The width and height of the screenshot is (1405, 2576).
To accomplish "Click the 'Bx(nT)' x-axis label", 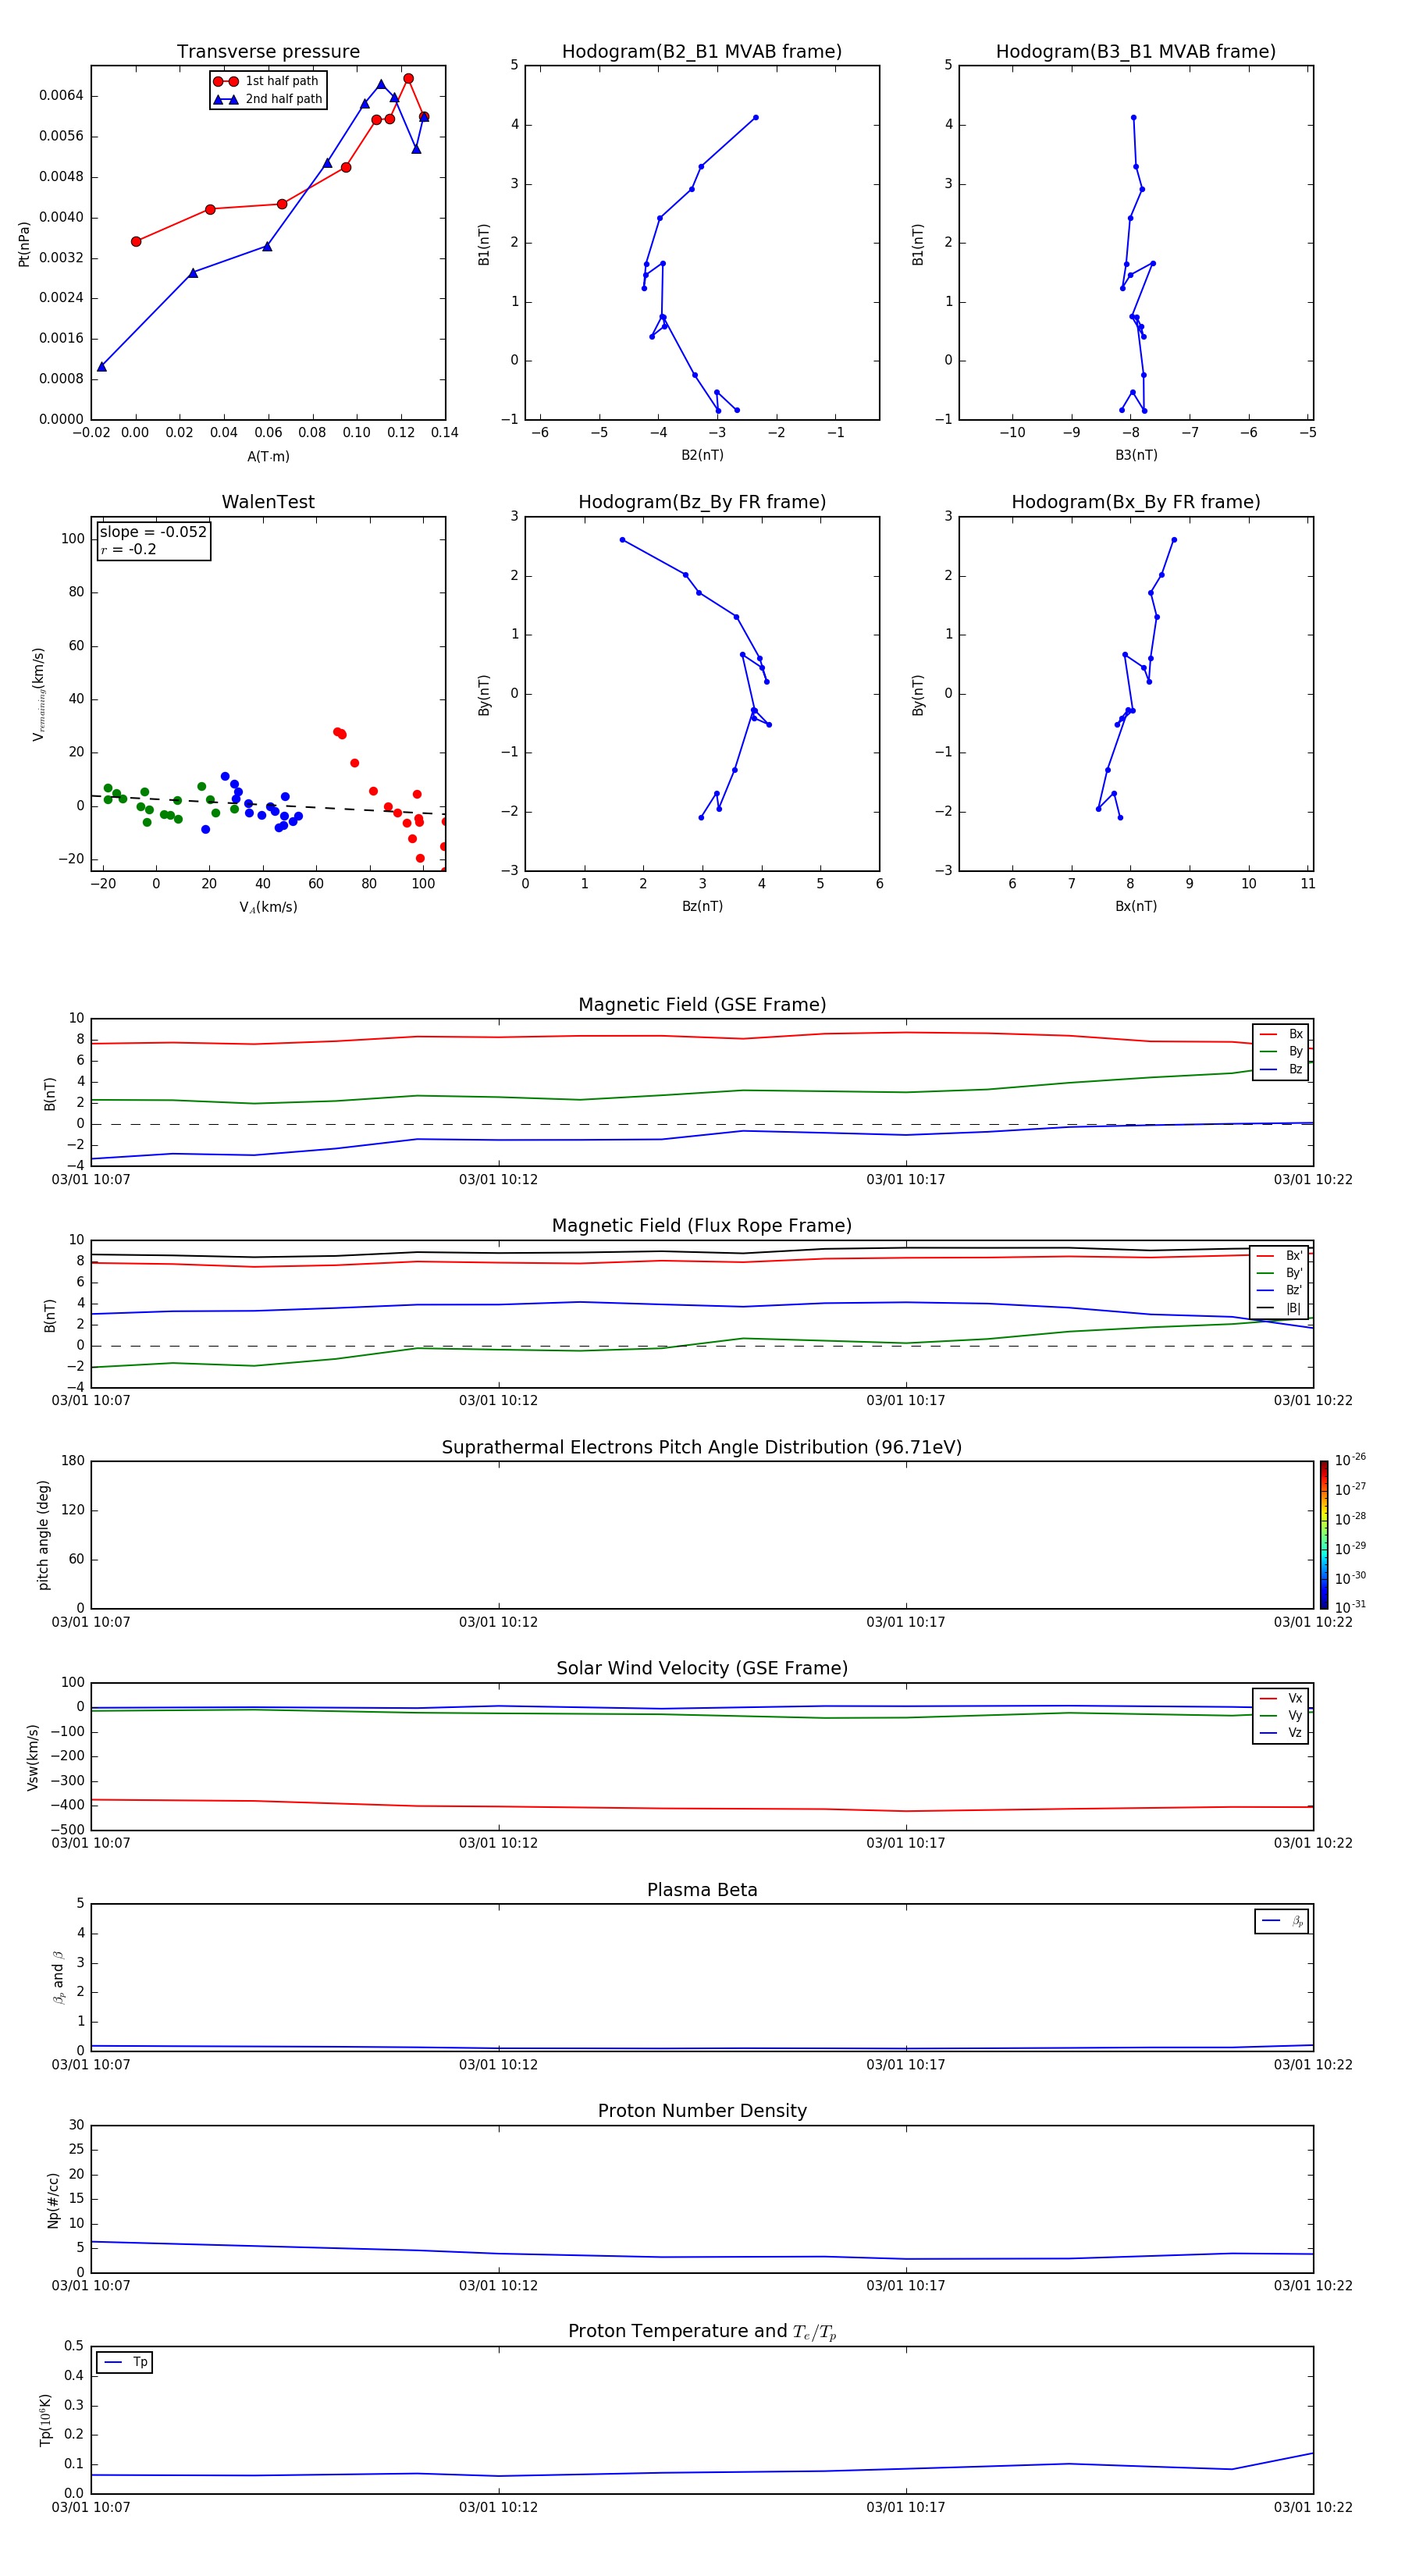I will (1136, 906).
